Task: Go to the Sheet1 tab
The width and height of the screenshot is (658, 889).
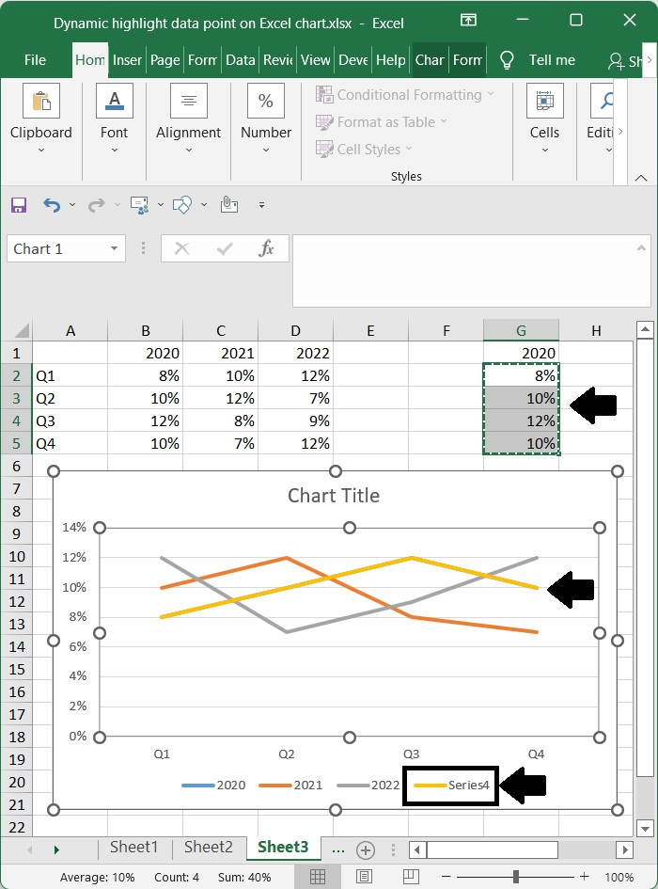Action: (x=133, y=847)
